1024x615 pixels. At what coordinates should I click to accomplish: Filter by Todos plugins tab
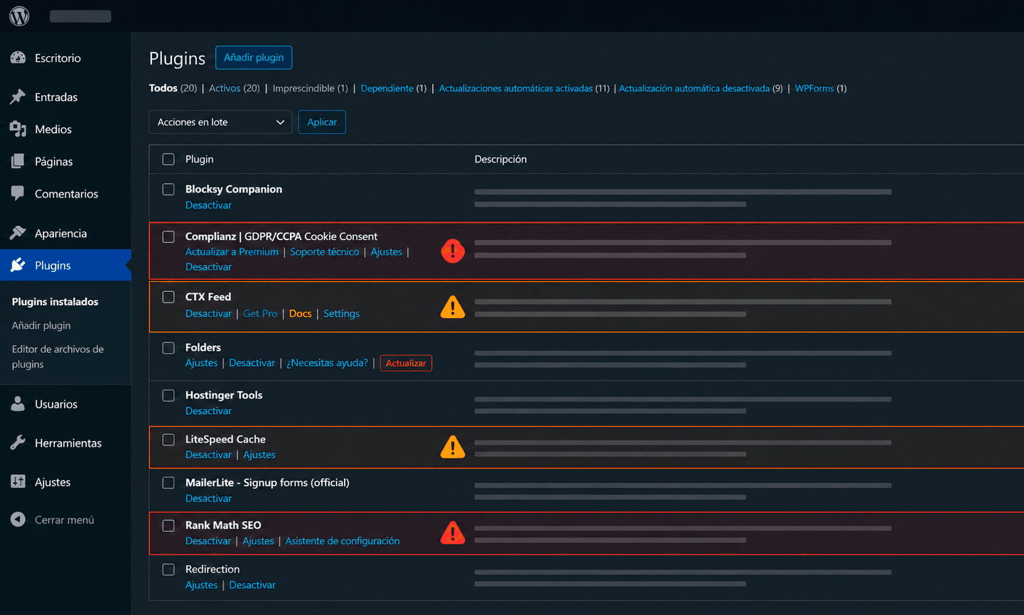(x=163, y=88)
